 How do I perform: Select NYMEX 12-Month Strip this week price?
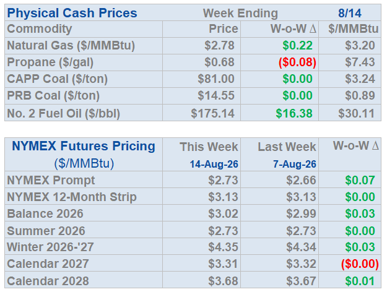[223, 197]
